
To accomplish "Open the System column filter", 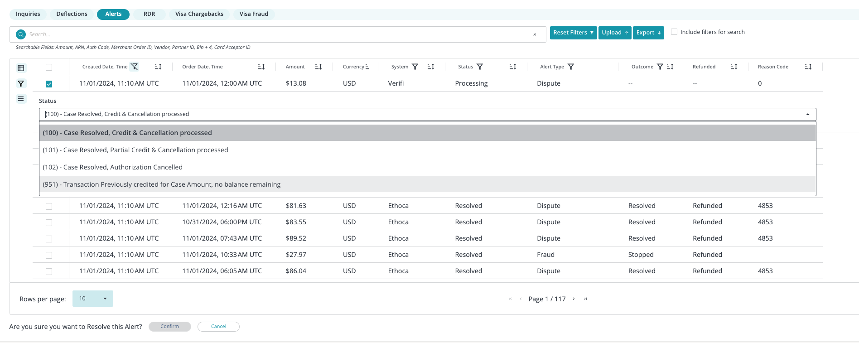I will pyautogui.click(x=415, y=67).
